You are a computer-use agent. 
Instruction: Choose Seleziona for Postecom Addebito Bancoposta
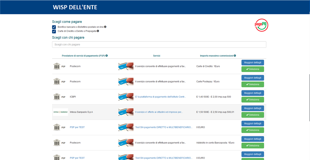pos(252,145)
